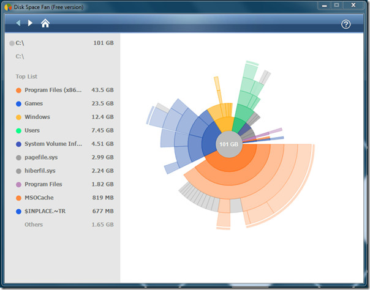Screen dimensions: 370x290
Task: Click the pagefile.sys list item
Action: (x=64, y=157)
